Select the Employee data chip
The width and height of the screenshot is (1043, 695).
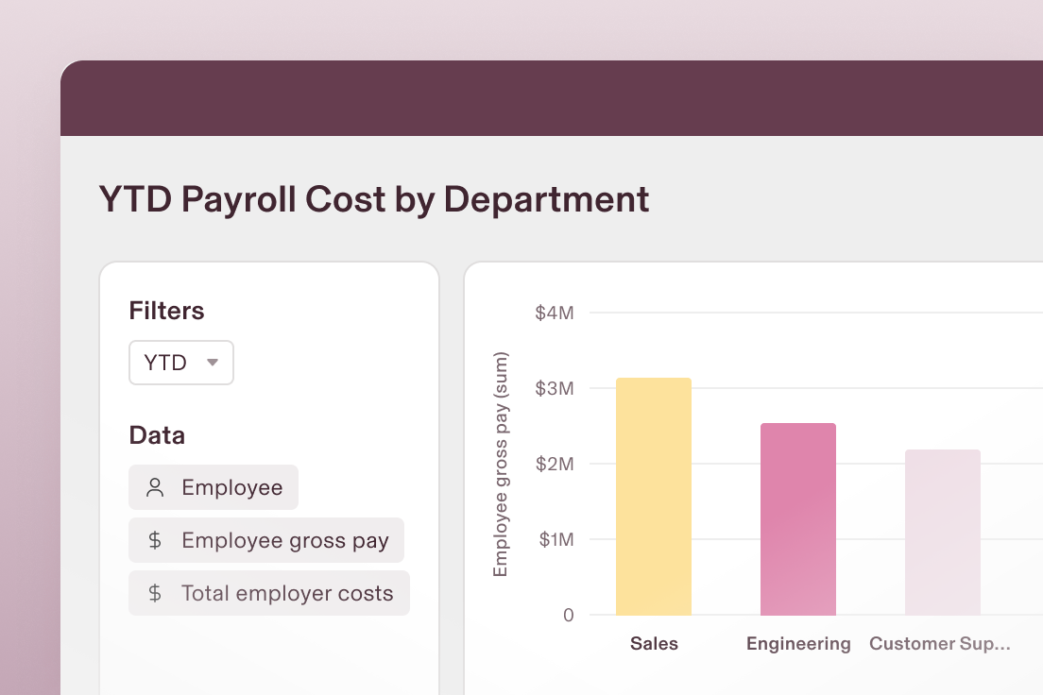pyautogui.click(x=214, y=487)
